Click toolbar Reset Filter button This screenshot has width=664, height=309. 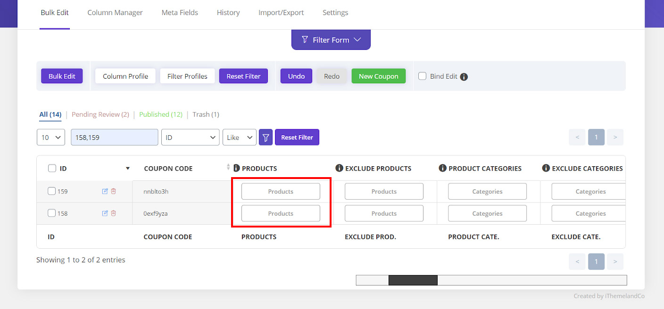coord(243,76)
